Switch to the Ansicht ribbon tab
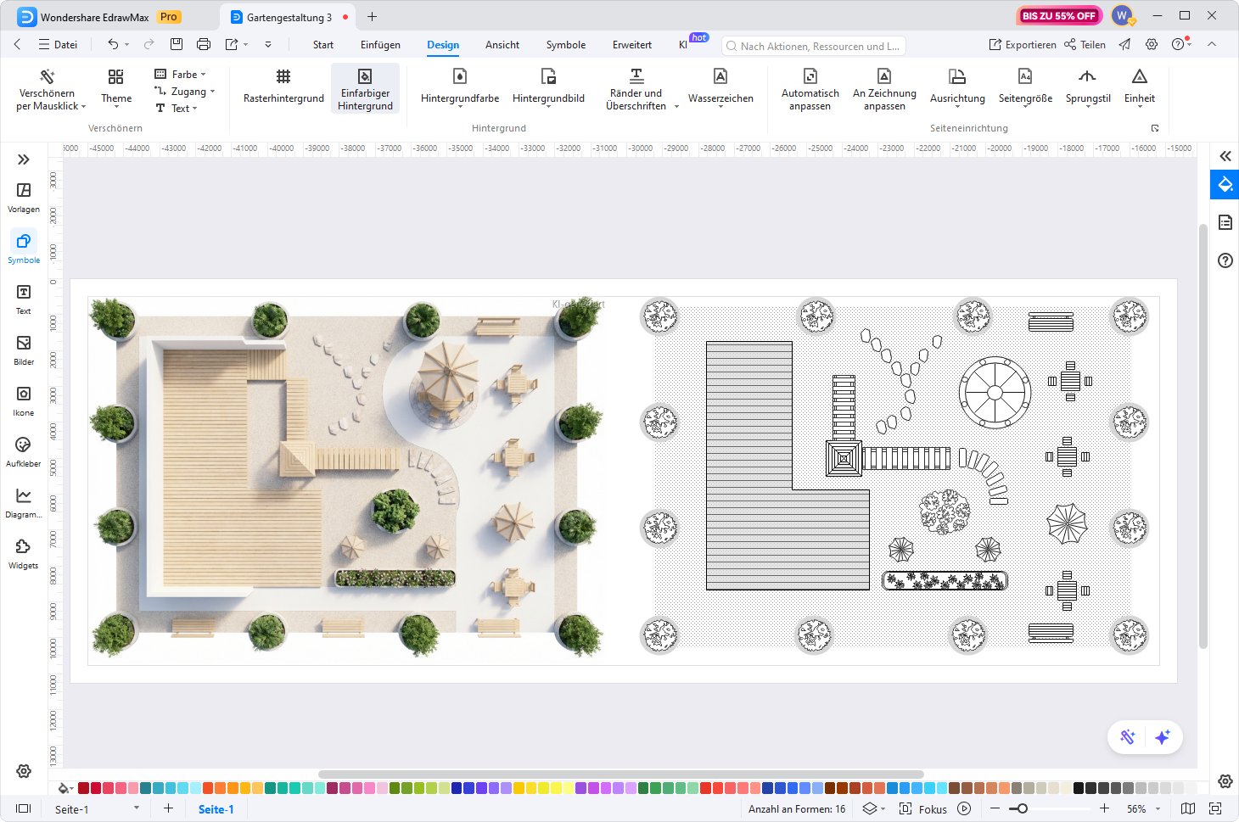 [x=502, y=45]
